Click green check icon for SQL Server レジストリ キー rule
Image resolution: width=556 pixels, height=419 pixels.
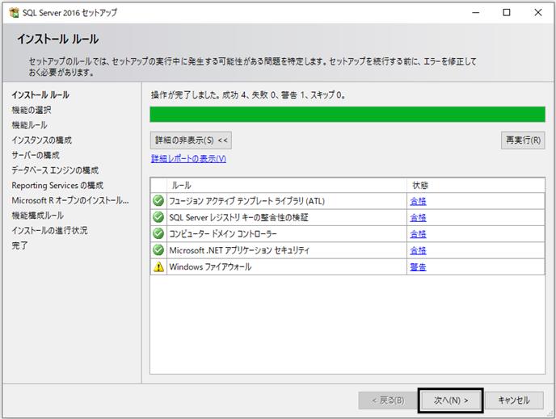click(158, 217)
